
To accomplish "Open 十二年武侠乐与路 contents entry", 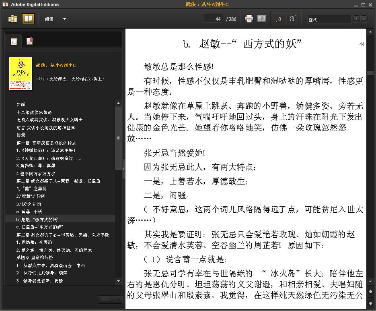I will (34, 112).
